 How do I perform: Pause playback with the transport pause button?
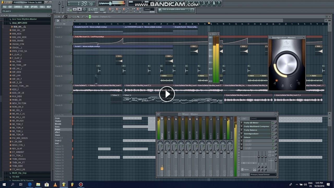[x=75, y=9]
